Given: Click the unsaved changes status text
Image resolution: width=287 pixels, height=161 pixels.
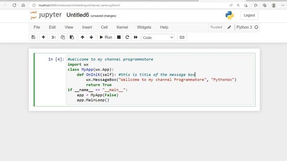Looking at the screenshot, I should pyautogui.click(x=104, y=16).
